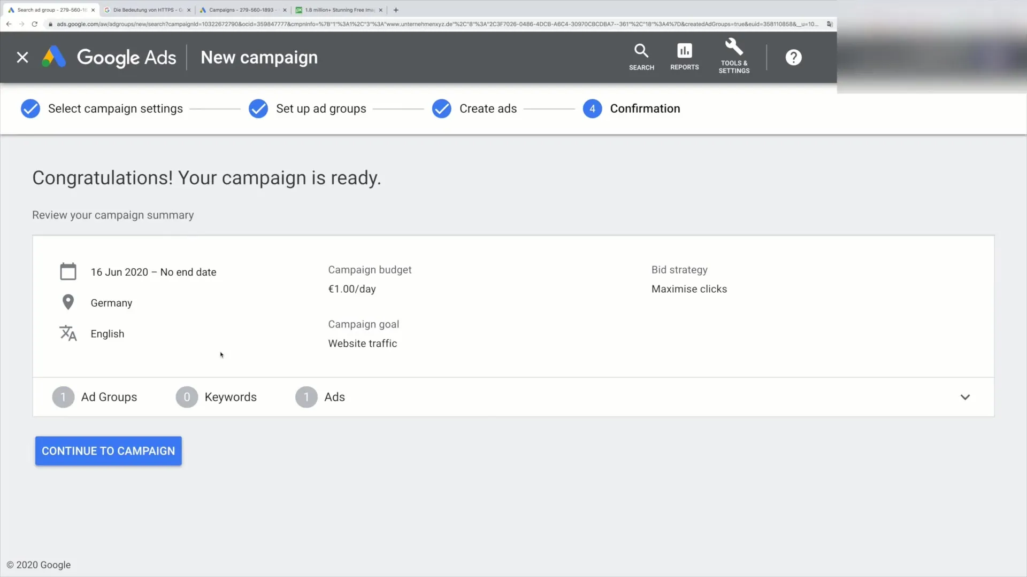Click CONTINUE TO CAMPAIGN button
1027x577 pixels.
tap(108, 451)
